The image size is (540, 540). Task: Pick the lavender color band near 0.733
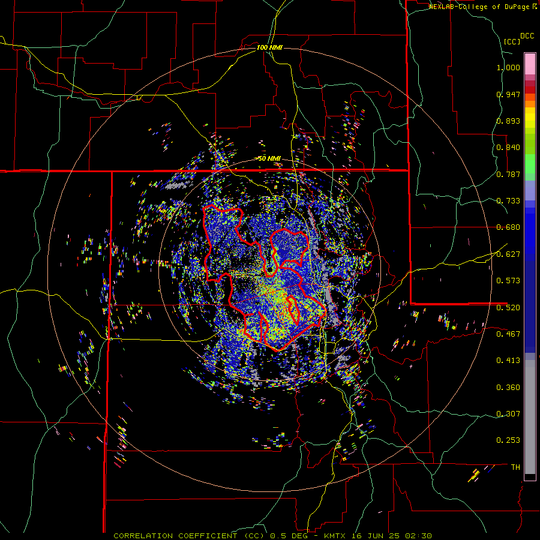530,190
